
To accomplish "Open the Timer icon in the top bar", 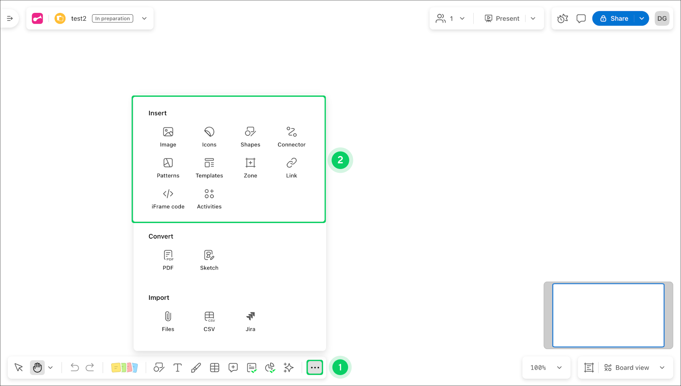I will pyautogui.click(x=562, y=18).
